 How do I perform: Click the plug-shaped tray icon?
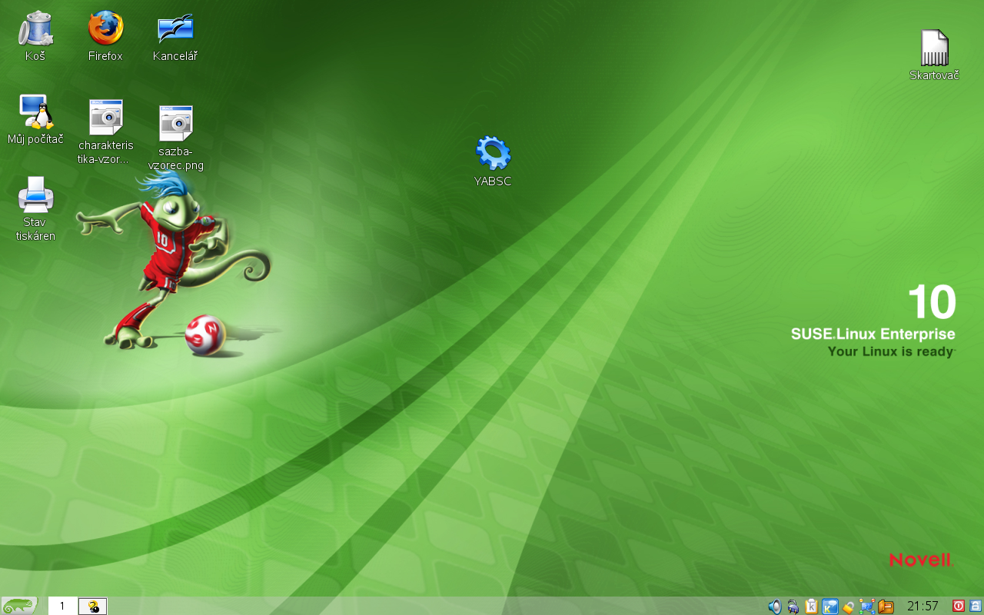click(793, 607)
